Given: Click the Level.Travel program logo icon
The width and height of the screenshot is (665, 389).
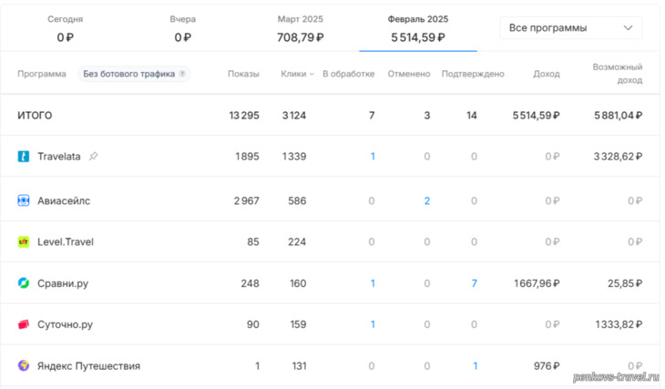Looking at the screenshot, I should (x=24, y=241).
